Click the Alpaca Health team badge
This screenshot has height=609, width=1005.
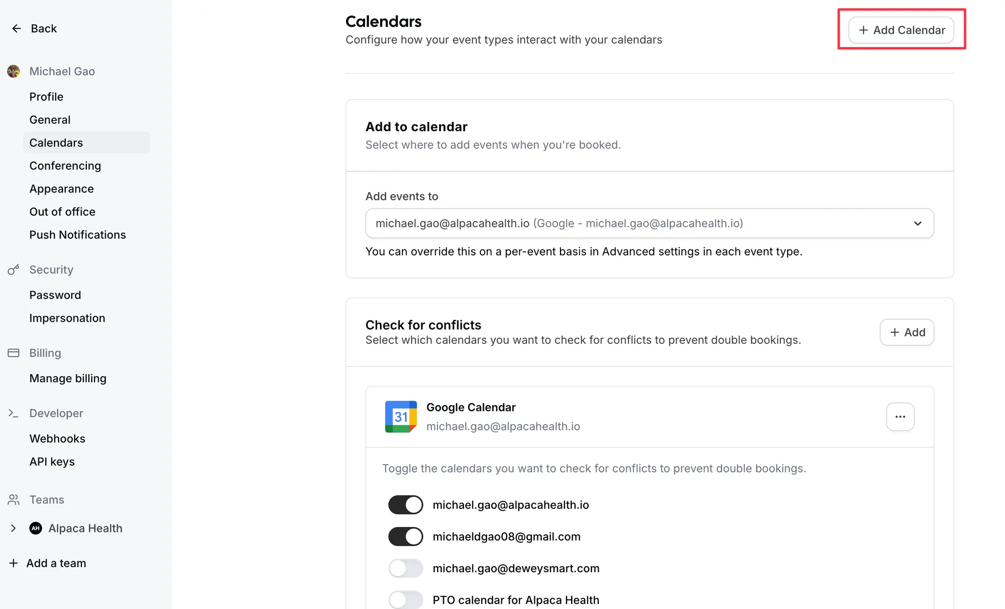(x=36, y=528)
